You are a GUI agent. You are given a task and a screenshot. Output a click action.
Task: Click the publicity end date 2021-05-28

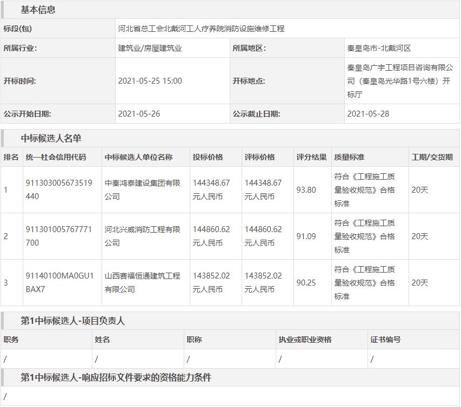point(368,114)
